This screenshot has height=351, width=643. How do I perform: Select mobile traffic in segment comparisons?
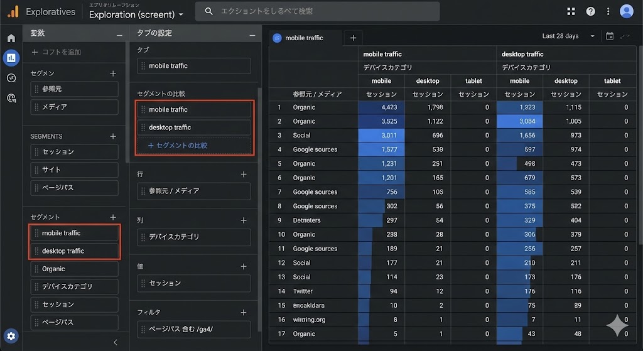click(x=194, y=109)
